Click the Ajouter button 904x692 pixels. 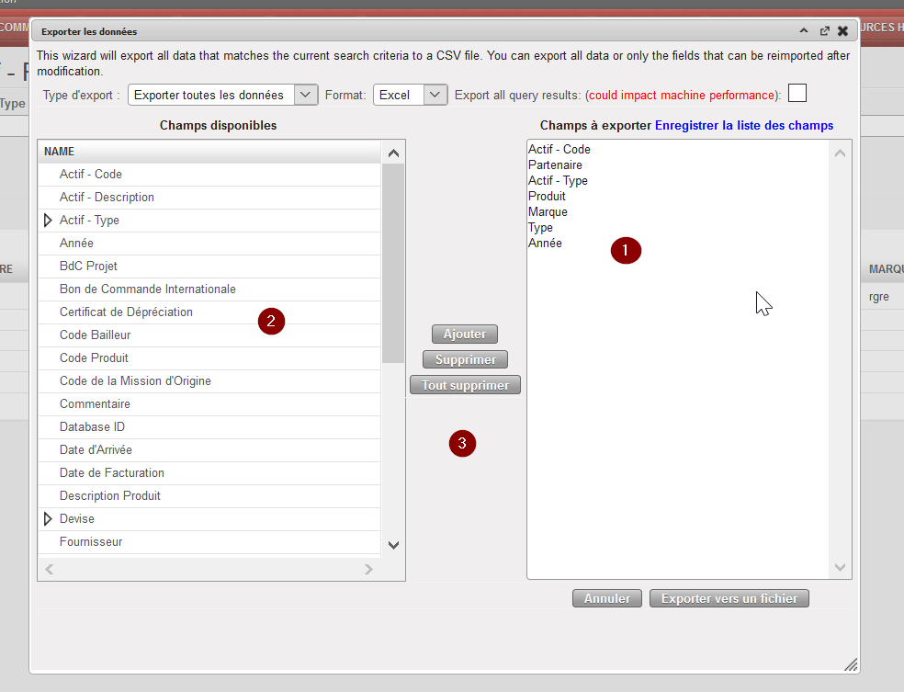465,334
